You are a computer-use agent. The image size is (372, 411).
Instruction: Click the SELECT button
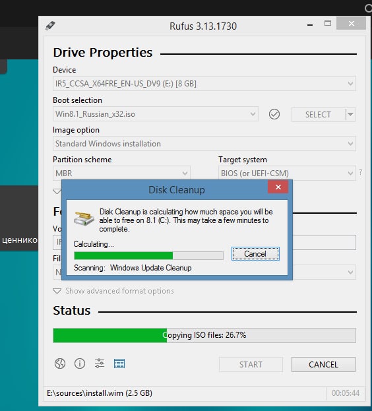pos(319,114)
